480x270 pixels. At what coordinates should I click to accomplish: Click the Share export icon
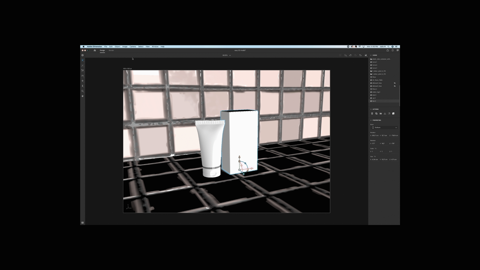388,50
